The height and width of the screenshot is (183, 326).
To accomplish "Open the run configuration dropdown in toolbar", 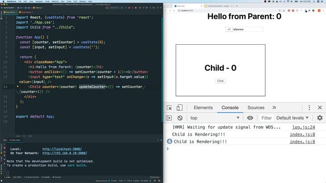I will coord(116,8).
